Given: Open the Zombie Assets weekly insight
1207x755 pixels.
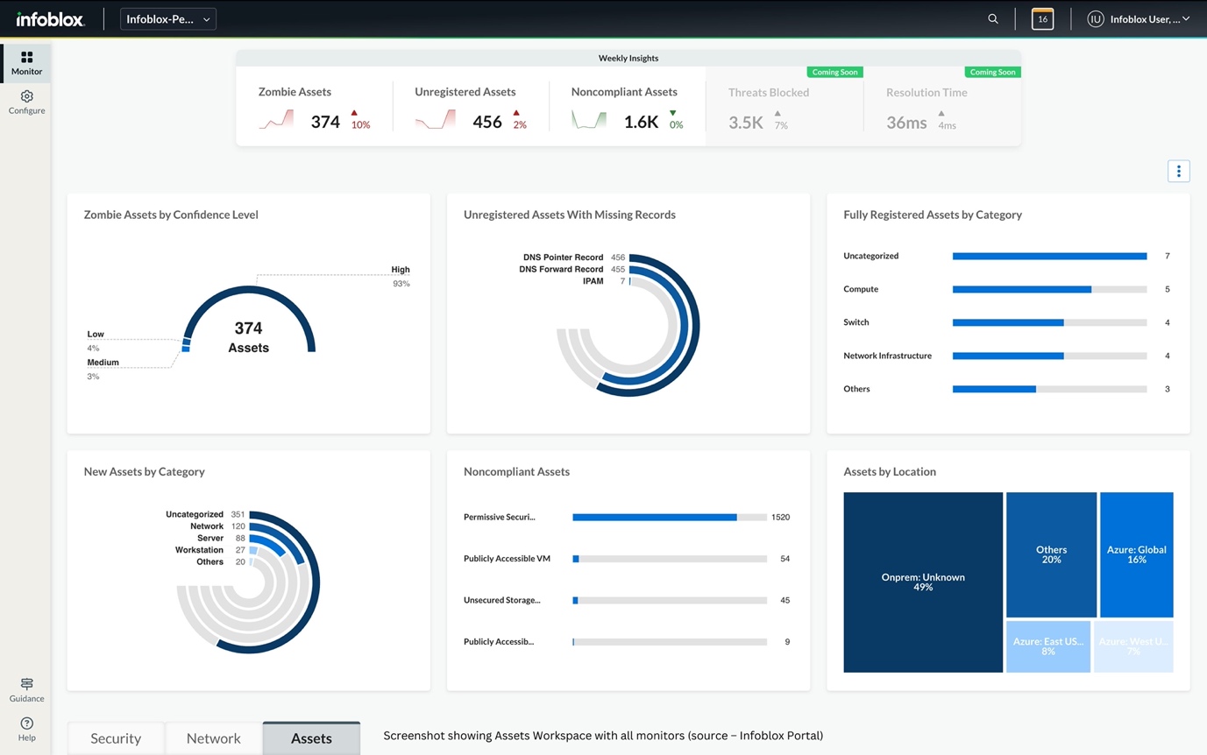Looking at the screenshot, I should (x=314, y=107).
